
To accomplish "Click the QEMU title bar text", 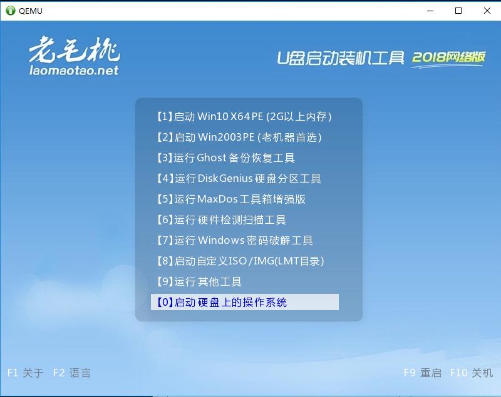I will click(x=29, y=11).
